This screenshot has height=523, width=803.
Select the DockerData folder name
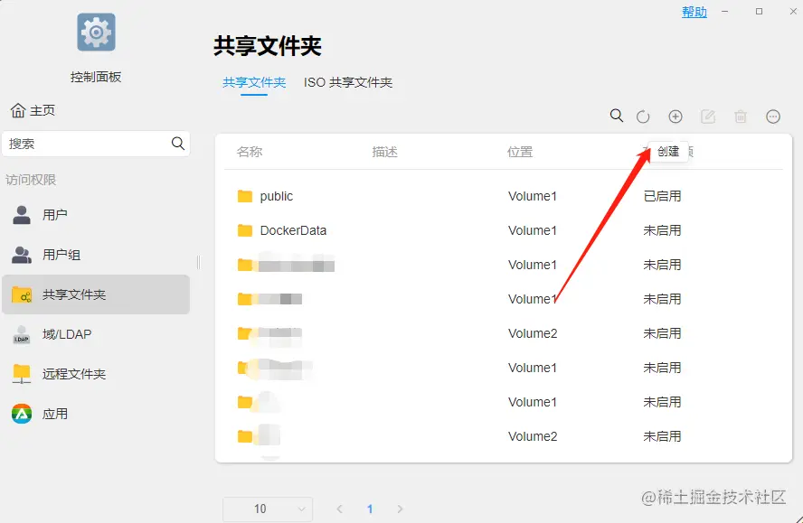[x=293, y=230]
